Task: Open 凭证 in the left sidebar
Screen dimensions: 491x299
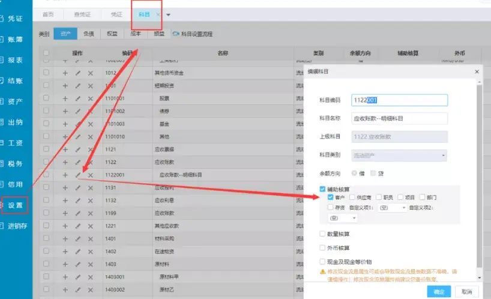Action: [x=15, y=19]
